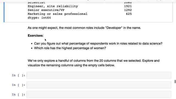Image resolution: width=176 pixels, height=99 pixels.
Task: Click the value 1292 in the output
Action: tap(128, 10)
